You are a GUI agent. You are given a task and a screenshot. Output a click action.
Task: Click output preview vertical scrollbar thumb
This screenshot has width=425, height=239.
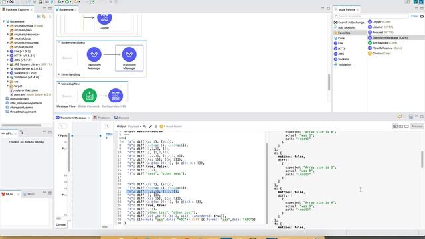422,159
